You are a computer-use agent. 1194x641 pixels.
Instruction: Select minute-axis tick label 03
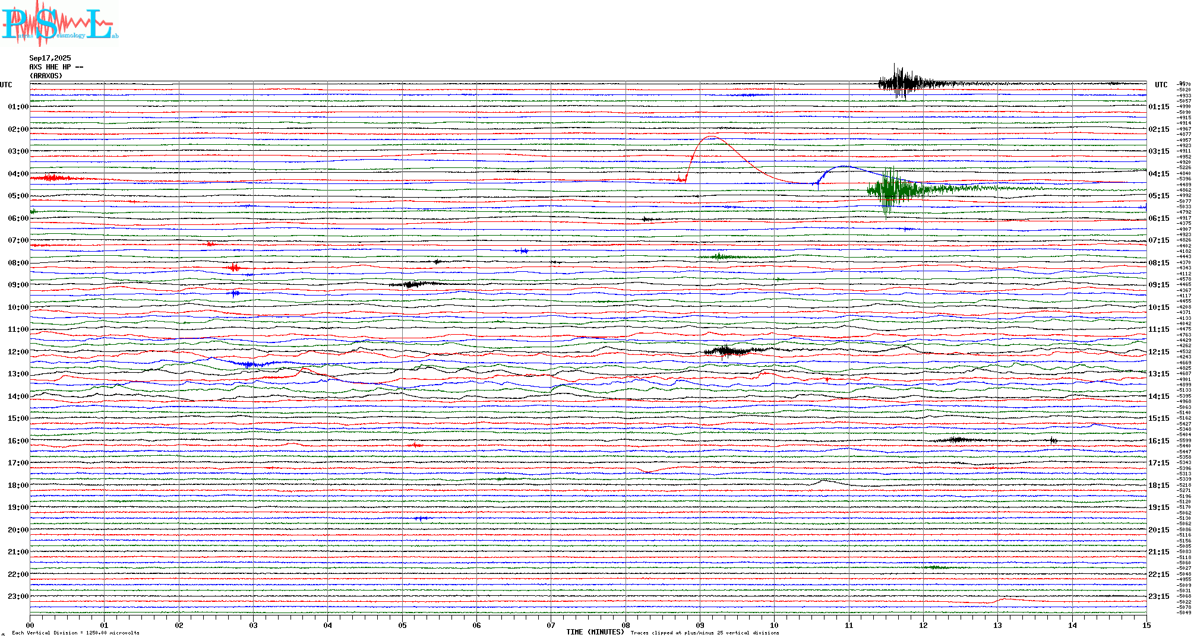click(254, 626)
